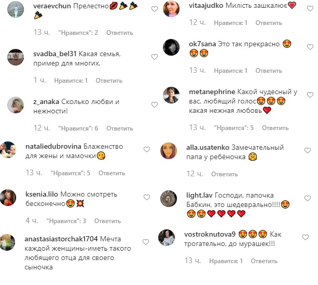This screenshot has height=285, width=318.
Task: Toggle like on alla.usatenko's comment
Action: (x=308, y=150)
